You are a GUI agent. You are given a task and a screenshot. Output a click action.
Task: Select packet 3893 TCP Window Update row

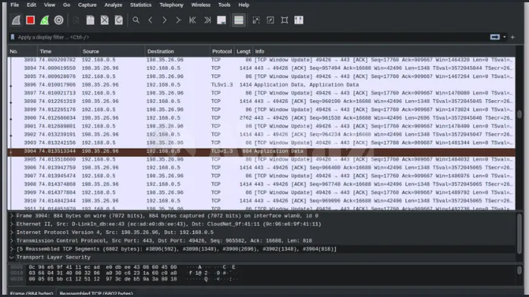[x=261, y=60]
